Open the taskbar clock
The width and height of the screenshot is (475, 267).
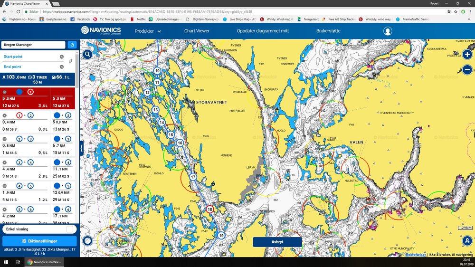point(467,262)
